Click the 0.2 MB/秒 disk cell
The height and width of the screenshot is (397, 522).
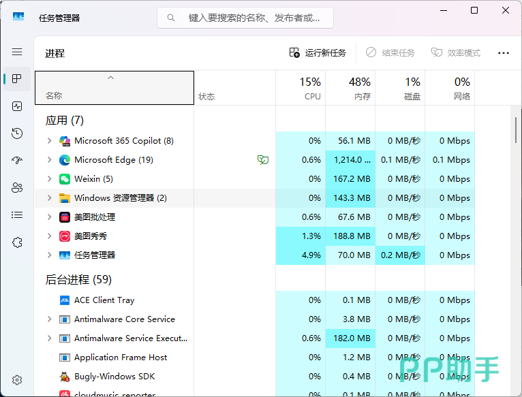tap(400, 255)
